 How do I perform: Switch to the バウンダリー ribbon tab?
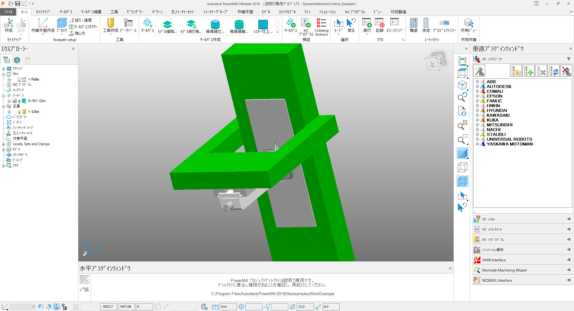tap(135, 12)
